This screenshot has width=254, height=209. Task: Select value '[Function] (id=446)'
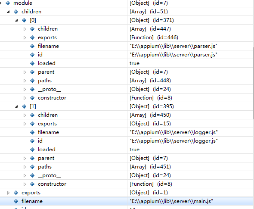[154, 37]
